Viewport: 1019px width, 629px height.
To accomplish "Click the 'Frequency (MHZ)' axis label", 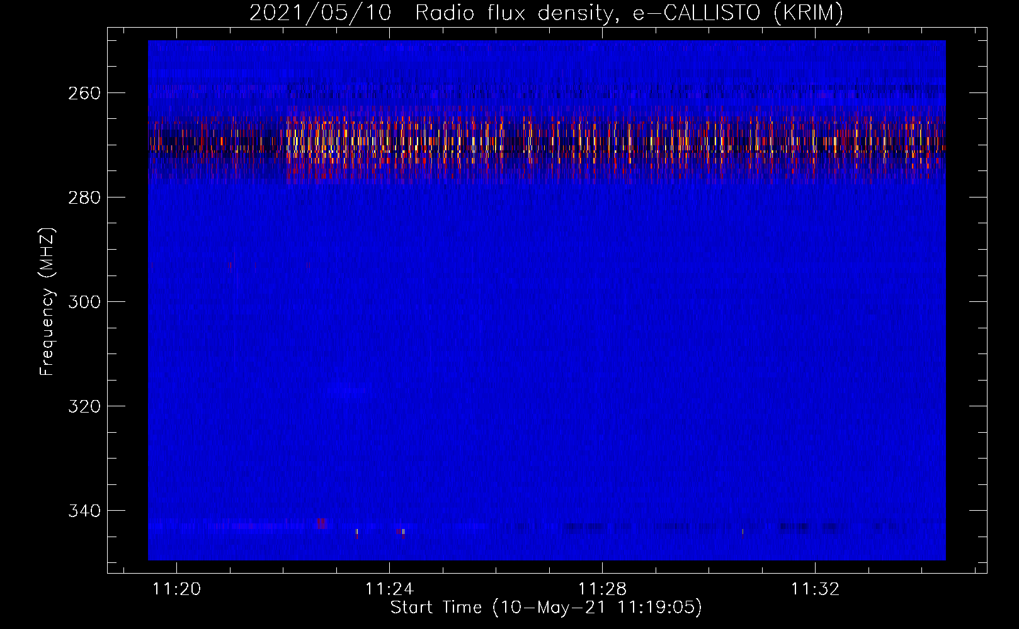I will coord(47,301).
